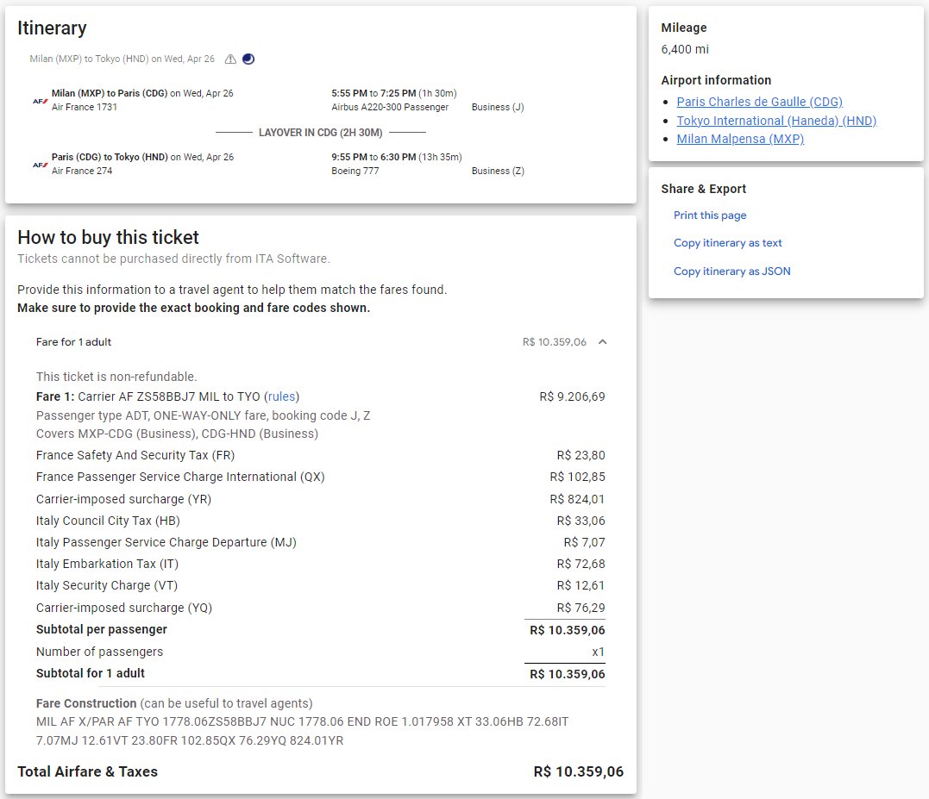Click the 'Carrier-imposed surcharge (YR)' row
929x799 pixels.
click(321, 499)
